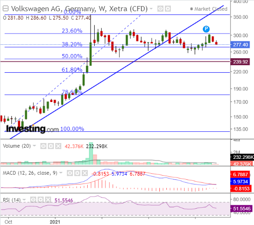Click the blue 5.9734 MACD legend value
The height and width of the screenshot is (225, 254).
(119, 174)
